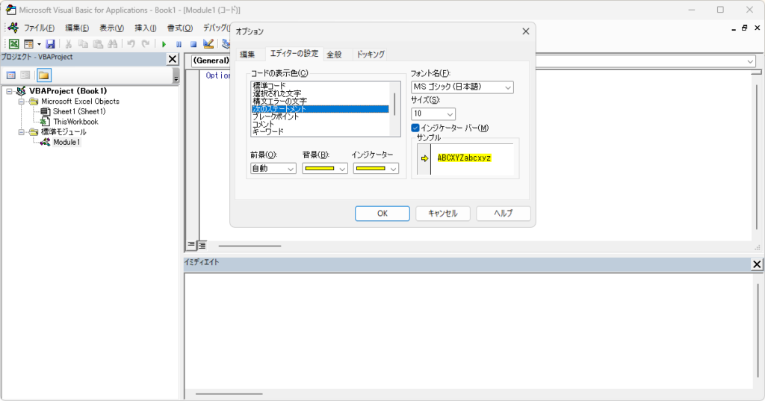Click the Redo arrow toolbar icon
Screen dimensions: 765x401
pos(146,44)
